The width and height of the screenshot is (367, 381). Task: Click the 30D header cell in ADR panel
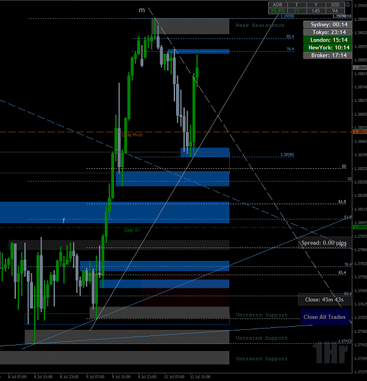click(x=335, y=5)
